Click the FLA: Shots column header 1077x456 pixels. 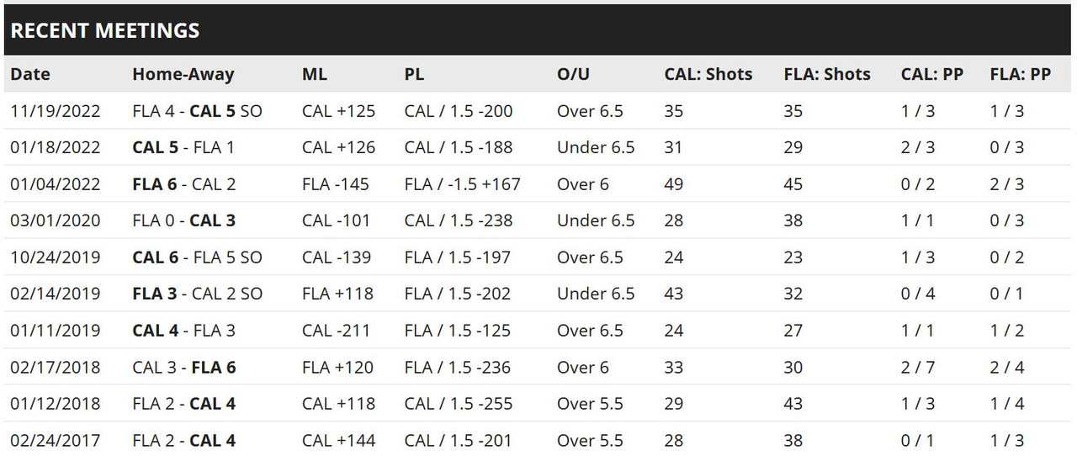[827, 74]
